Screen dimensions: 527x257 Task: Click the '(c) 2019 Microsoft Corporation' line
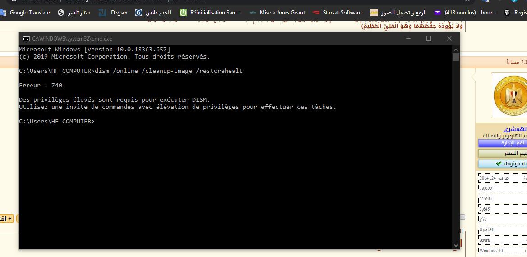[114, 57]
